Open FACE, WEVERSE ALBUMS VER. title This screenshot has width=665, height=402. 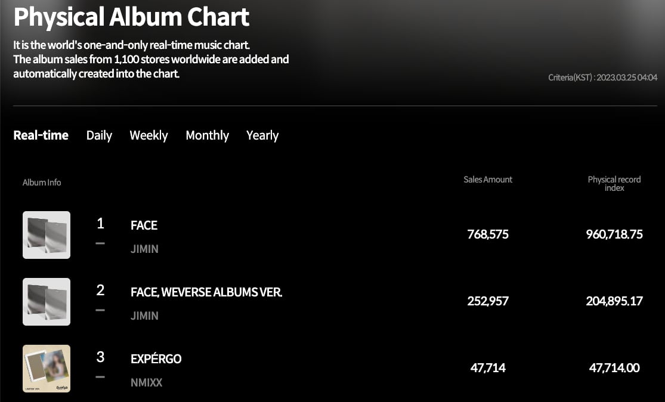(206, 292)
